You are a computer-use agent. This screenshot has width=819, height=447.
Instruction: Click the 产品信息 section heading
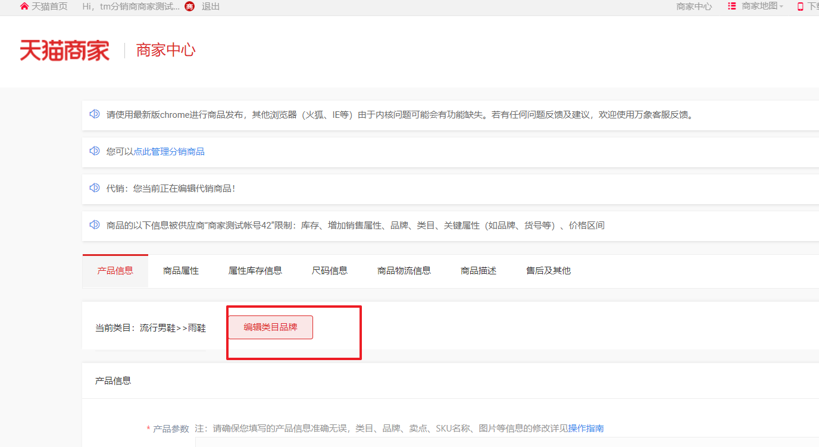click(x=113, y=380)
